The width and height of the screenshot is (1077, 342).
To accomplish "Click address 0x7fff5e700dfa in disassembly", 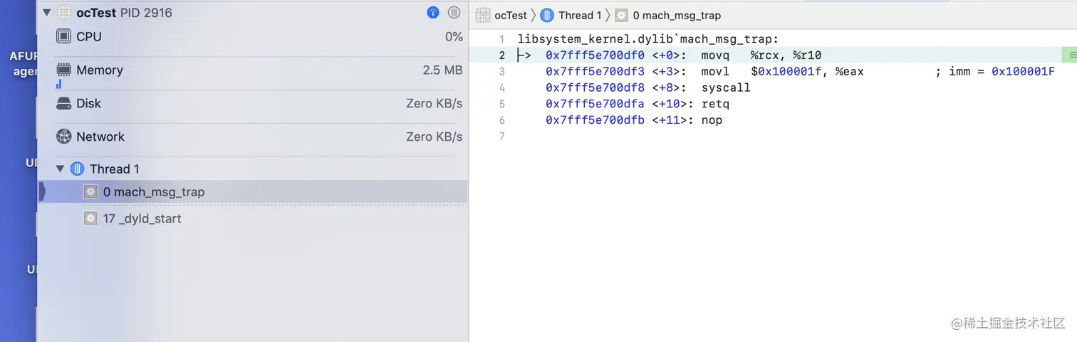I will [x=595, y=105].
